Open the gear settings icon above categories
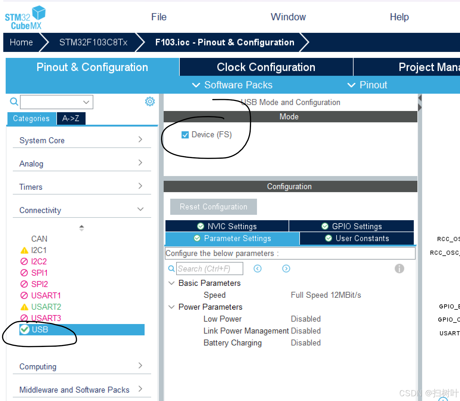The image size is (460, 401). [150, 101]
